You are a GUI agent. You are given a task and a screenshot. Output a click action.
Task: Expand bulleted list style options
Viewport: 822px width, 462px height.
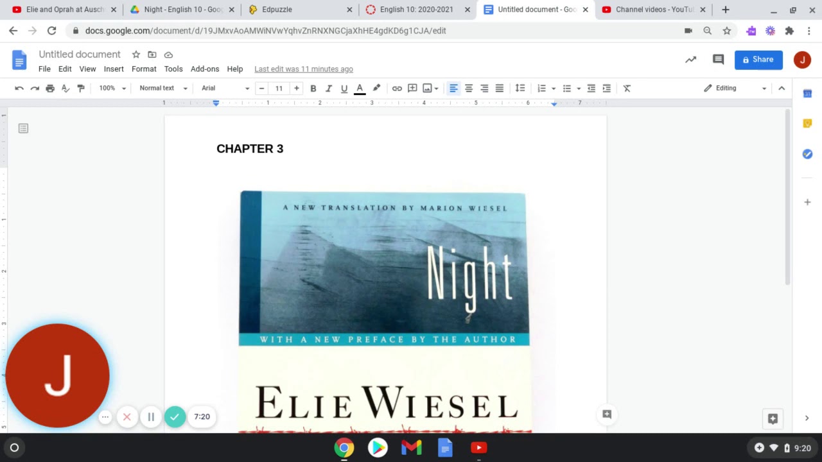tap(579, 89)
